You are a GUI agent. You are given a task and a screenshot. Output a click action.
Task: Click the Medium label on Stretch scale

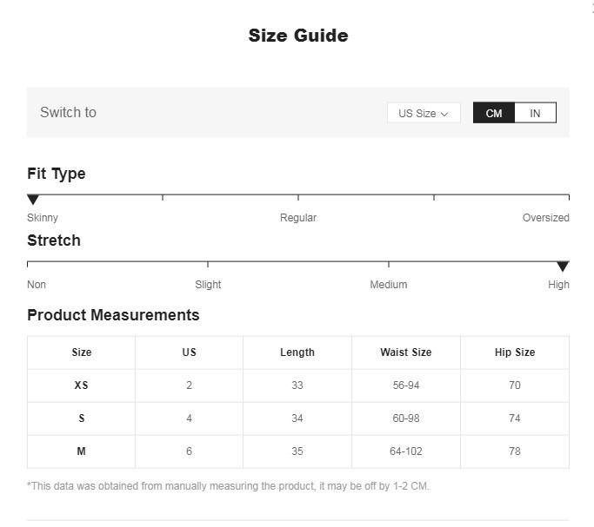[388, 285]
